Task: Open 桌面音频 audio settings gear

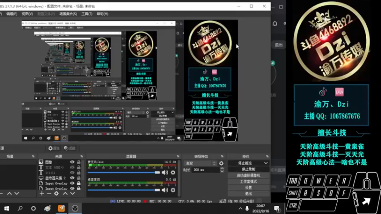Action: (173, 190)
